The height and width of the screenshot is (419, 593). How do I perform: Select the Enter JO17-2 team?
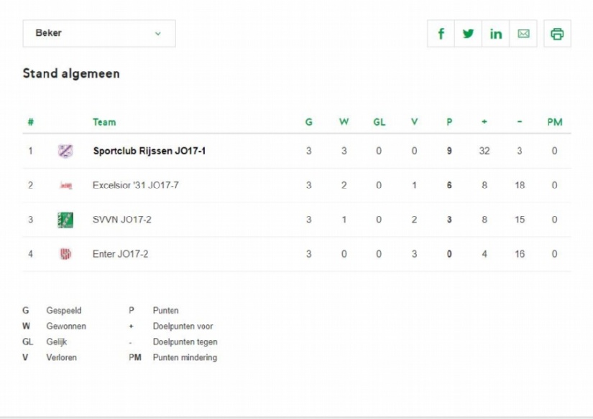pyautogui.click(x=120, y=254)
